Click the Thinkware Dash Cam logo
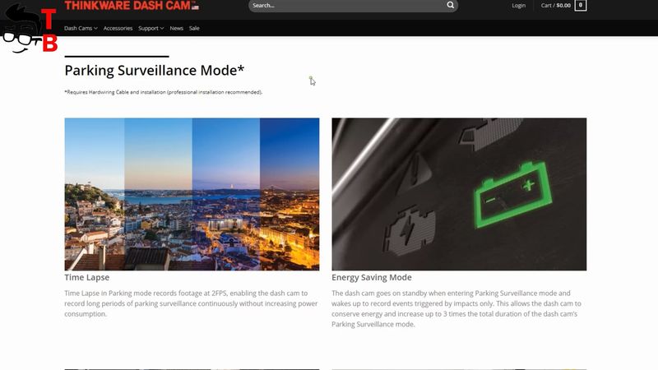 pyautogui.click(x=127, y=5)
